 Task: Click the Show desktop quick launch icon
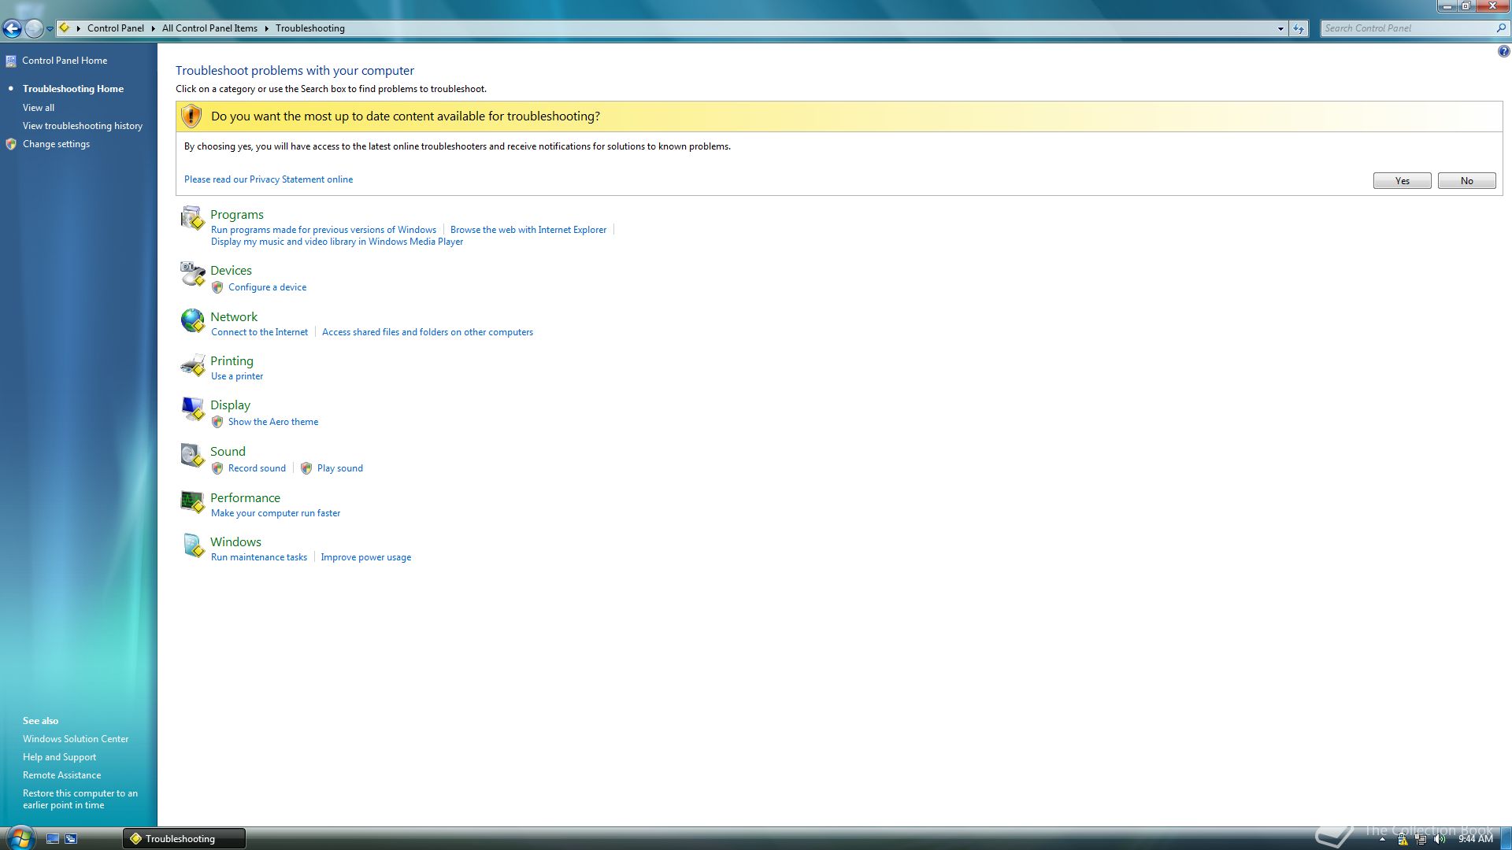53,839
